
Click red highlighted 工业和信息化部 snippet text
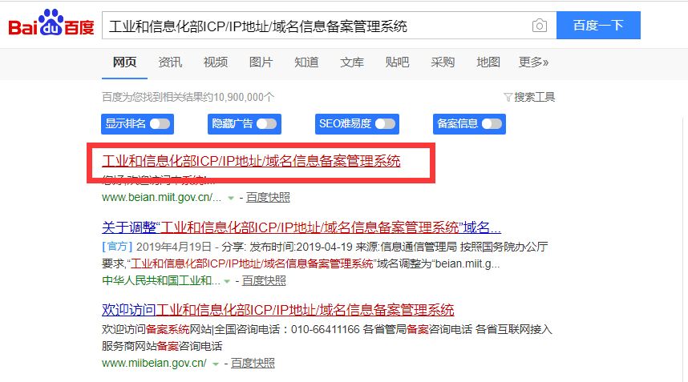252,263
